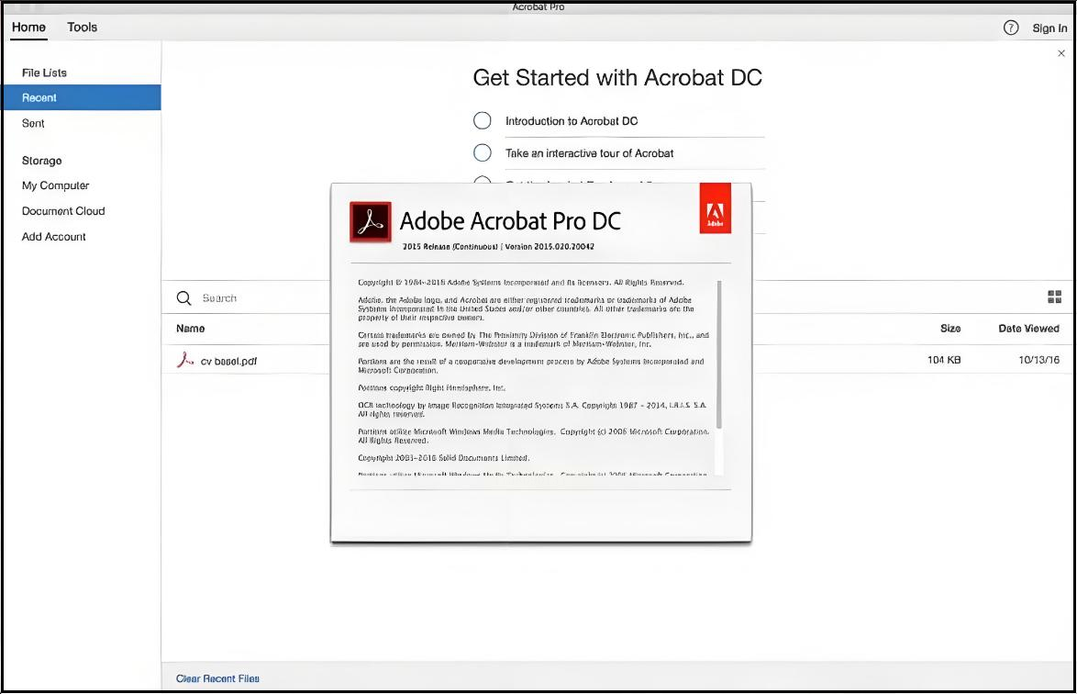Screen dimensions: 1077x694
Task: Click the File Lists heading
Action: pyautogui.click(x=44, y=73)
